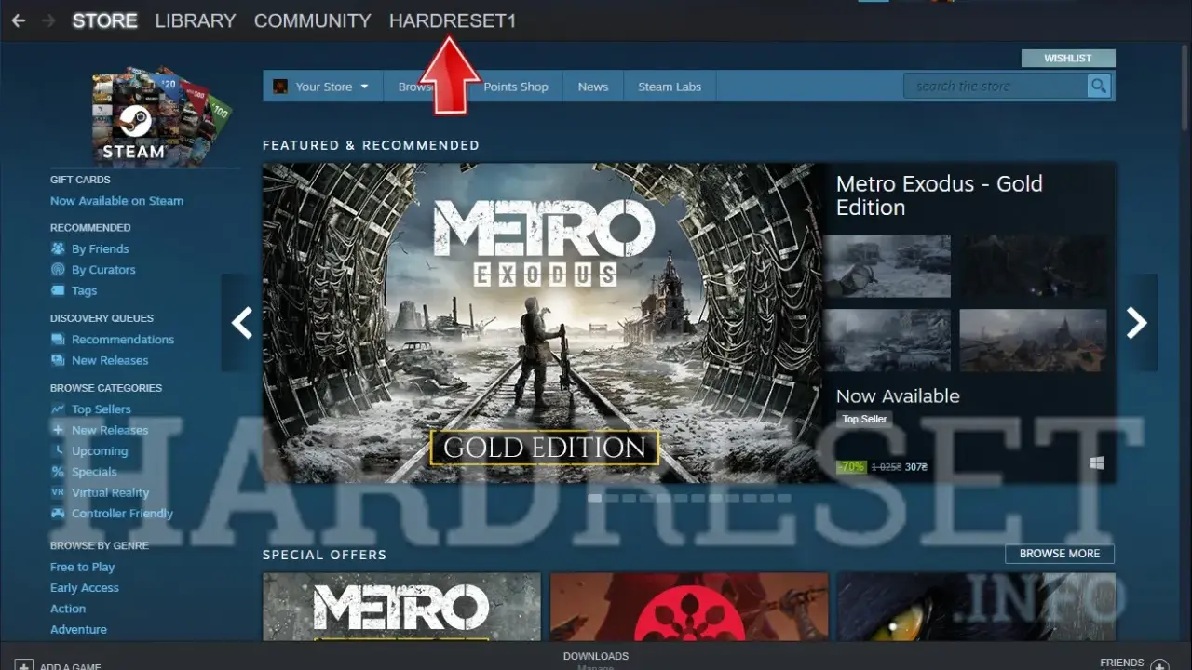
Task: Open the Upcoming link
Action: pos(100,451)
